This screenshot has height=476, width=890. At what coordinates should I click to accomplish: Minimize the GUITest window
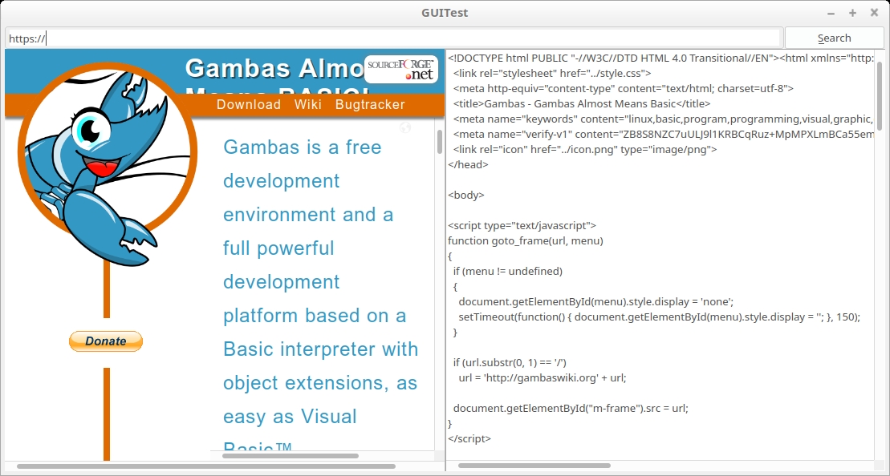click(x=831, y=13)
